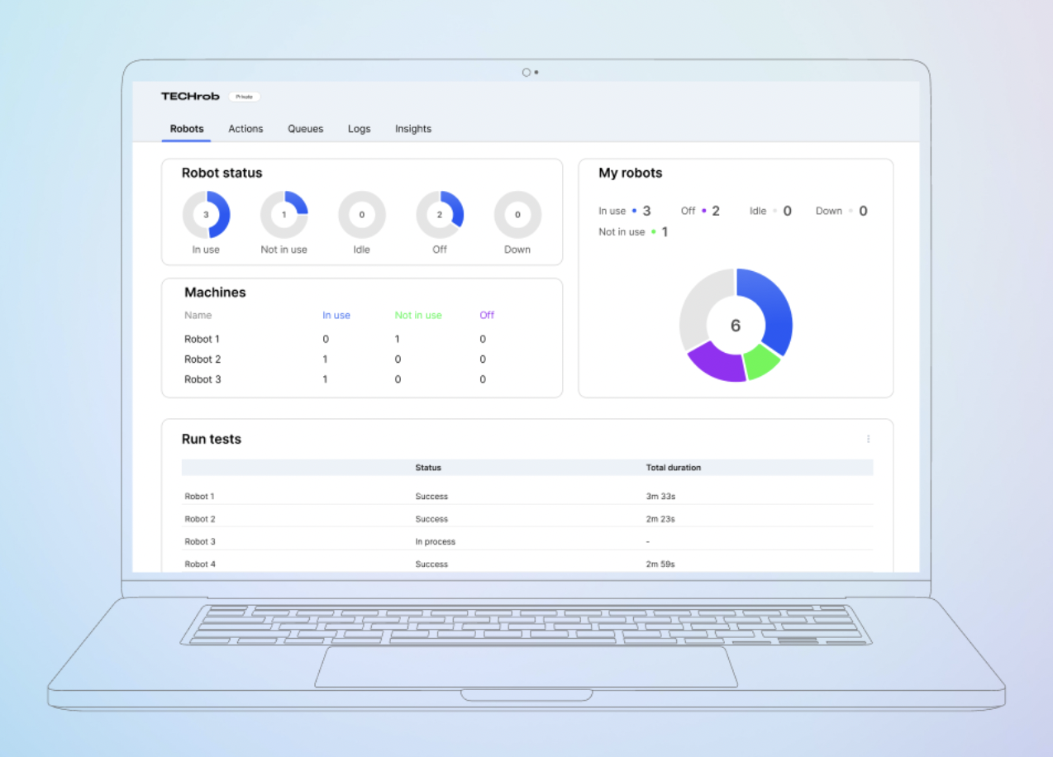
Task: Select Robot 3 row in Run tests
Action: pyautogui.click(x=200, y=542)
